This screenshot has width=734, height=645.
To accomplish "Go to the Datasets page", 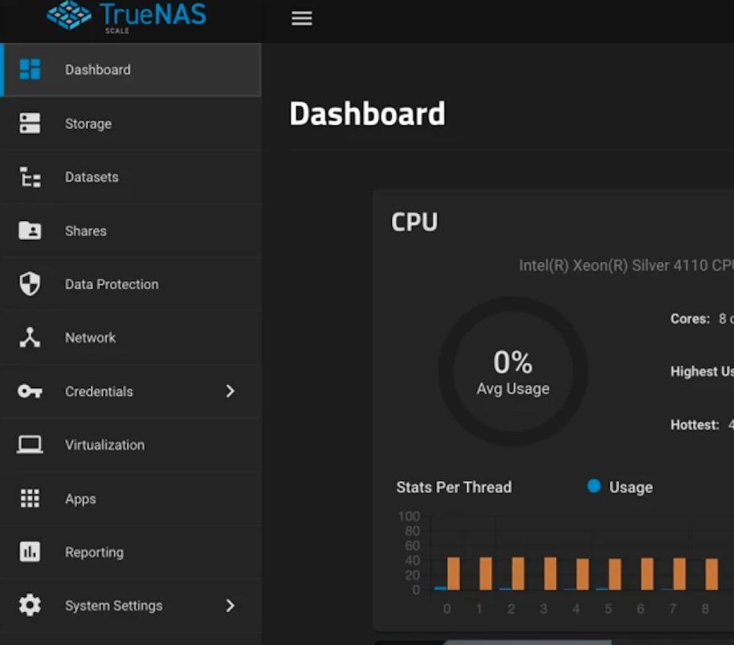I will [x=92, y=178].
